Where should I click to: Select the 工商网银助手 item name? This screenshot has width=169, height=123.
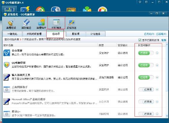point(20,87)
